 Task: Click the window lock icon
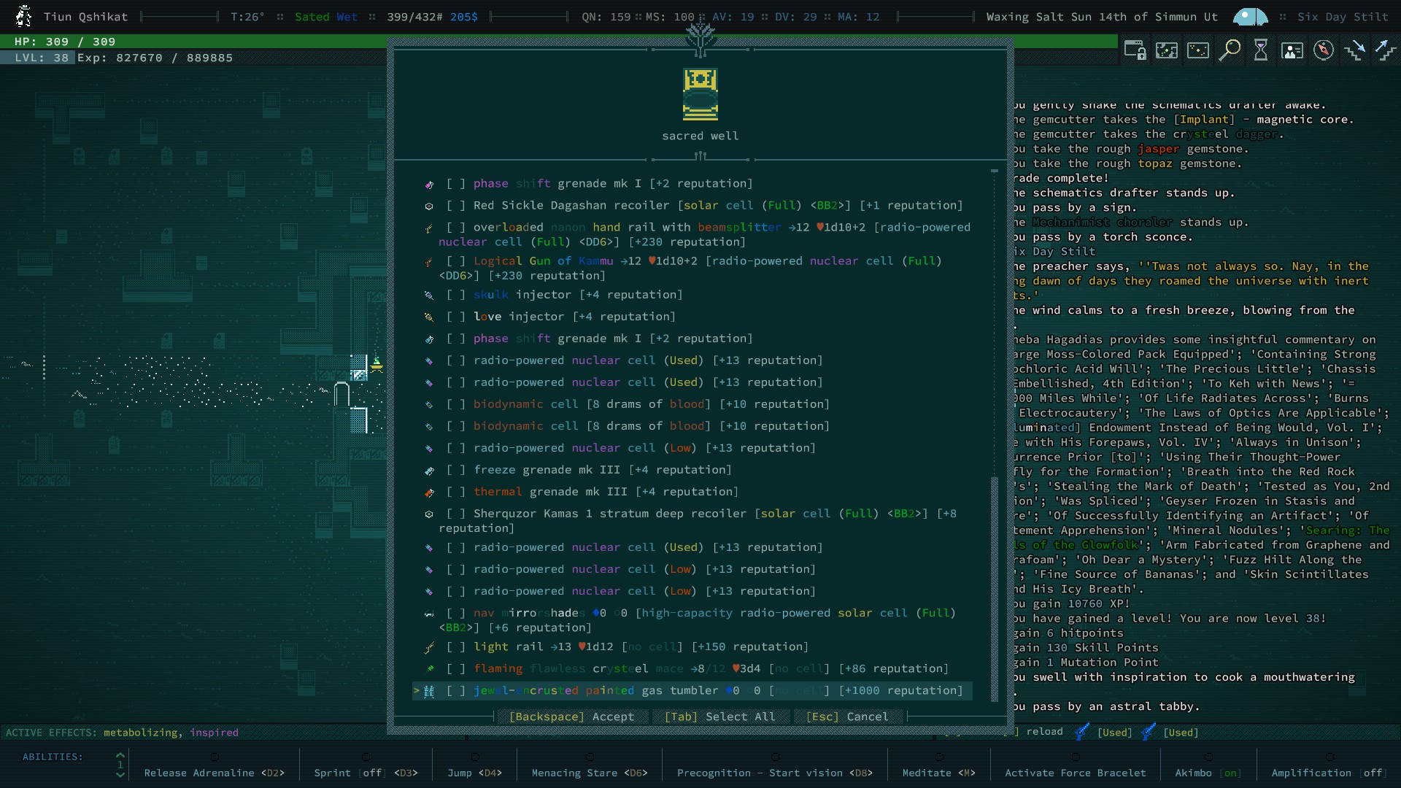[1135, 50]
